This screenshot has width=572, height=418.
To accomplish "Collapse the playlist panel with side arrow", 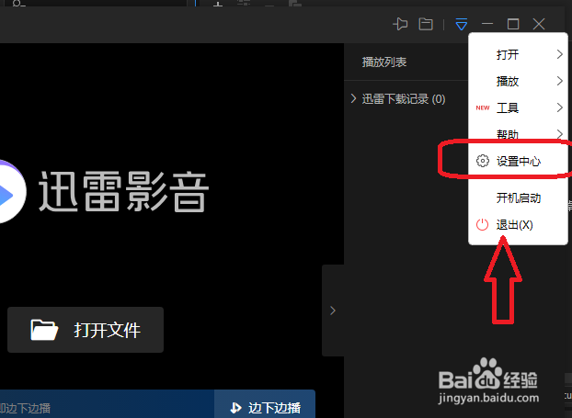I will 333,311.
